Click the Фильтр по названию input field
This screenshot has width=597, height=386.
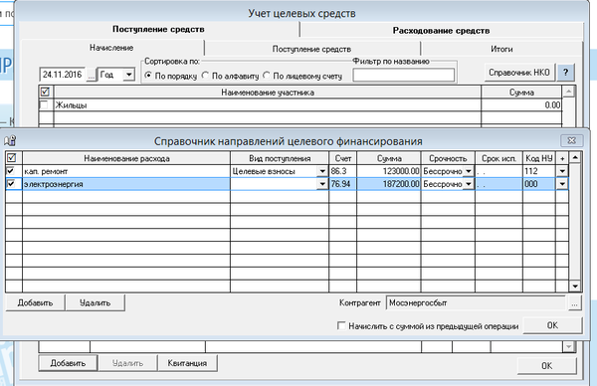404,75
